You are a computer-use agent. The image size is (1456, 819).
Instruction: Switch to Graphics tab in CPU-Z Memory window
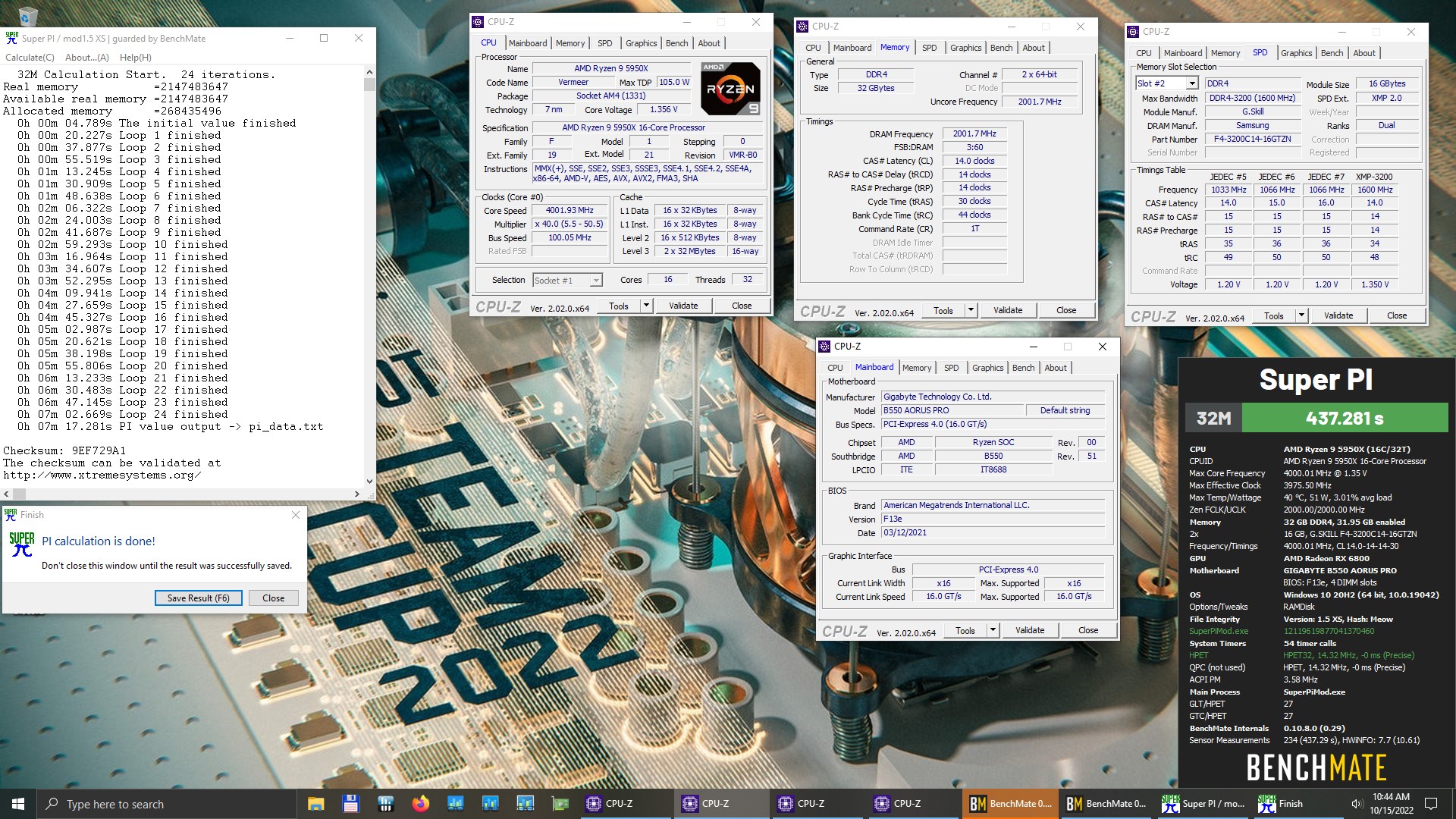point(965,48)
